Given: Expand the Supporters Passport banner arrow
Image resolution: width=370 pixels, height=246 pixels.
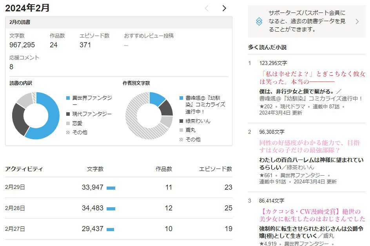Looking at the screenshot, I should point(357,22).
